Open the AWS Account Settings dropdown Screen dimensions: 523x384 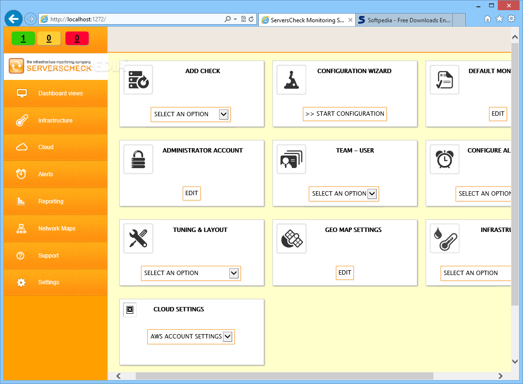(x=191, y=337)
